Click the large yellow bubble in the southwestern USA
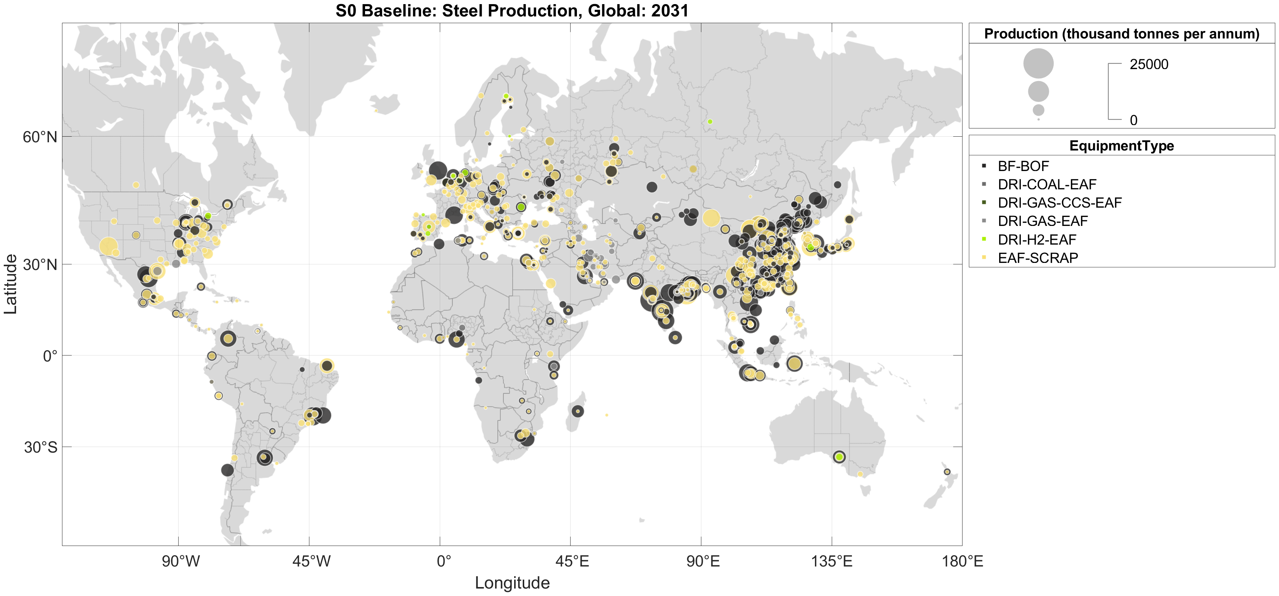The width and height of the screenshot is (1279, 596). 108,246
